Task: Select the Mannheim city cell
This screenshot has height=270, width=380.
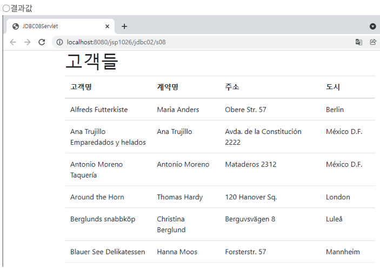Action: click(x=343, y=252)
